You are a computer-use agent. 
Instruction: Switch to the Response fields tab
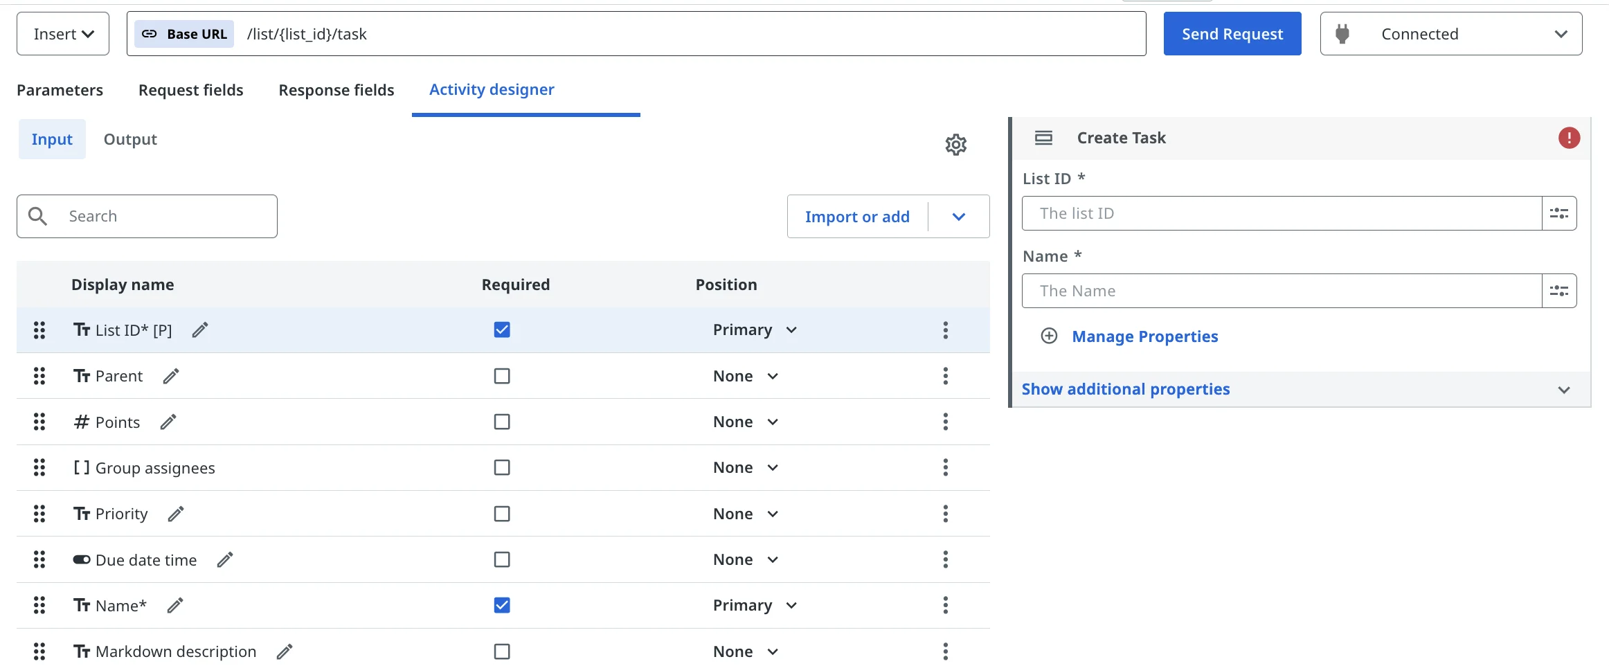pyautogui.click(x=336, y=90)
